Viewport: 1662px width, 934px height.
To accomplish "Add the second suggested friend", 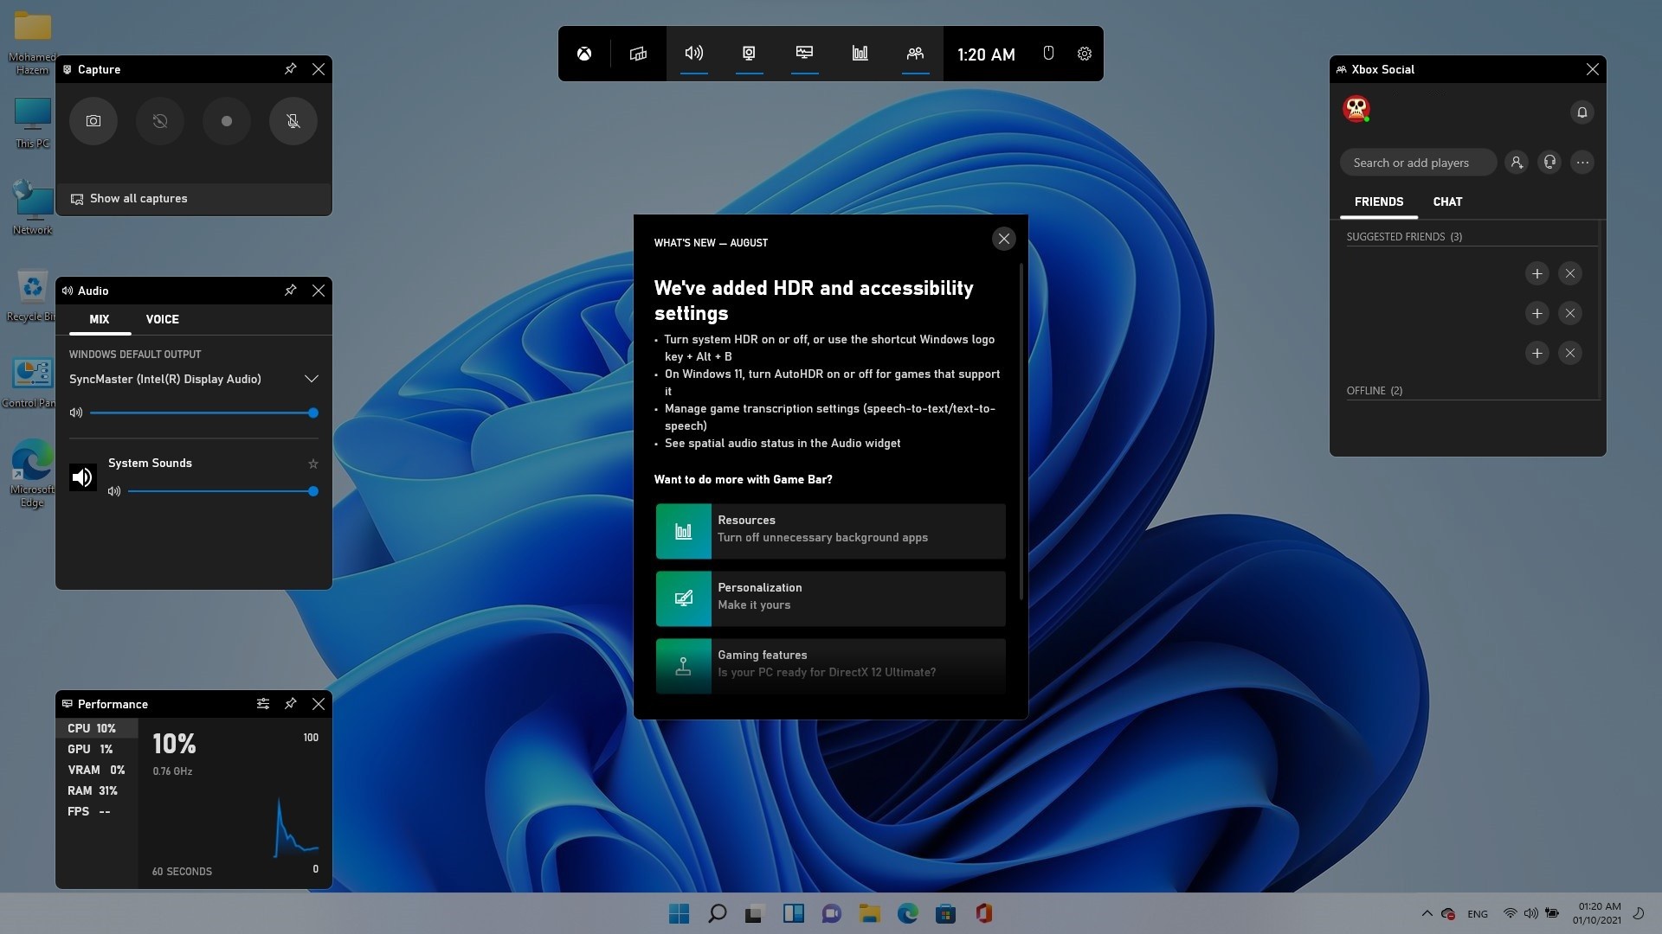I will pyautogui.click(x=1537, y=314).
